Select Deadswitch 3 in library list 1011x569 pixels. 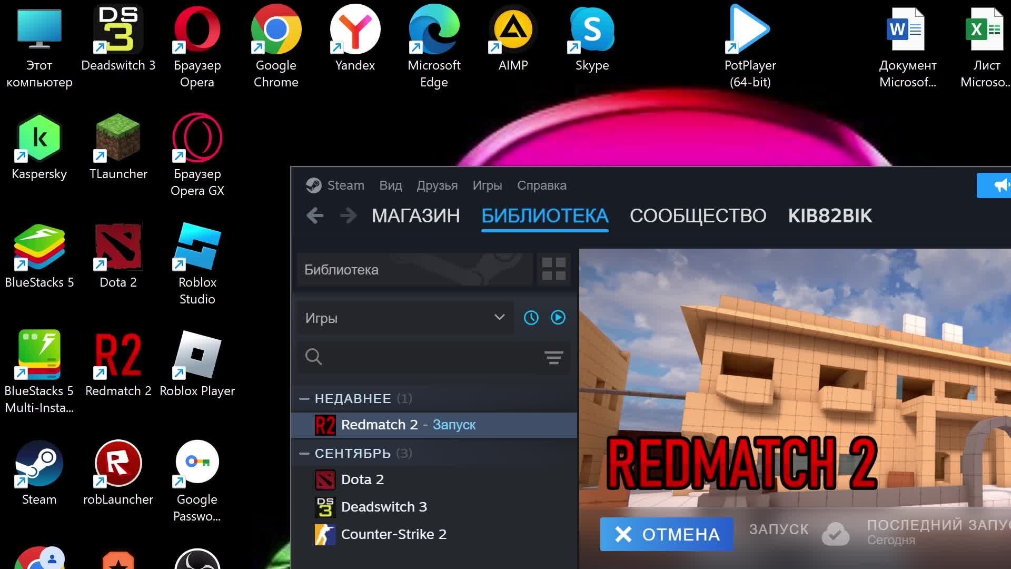pyautogui.click(x=434, y=507)
